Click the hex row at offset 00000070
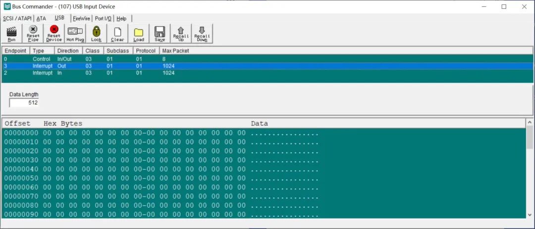 pyautogui.click(x=264, y=196)
